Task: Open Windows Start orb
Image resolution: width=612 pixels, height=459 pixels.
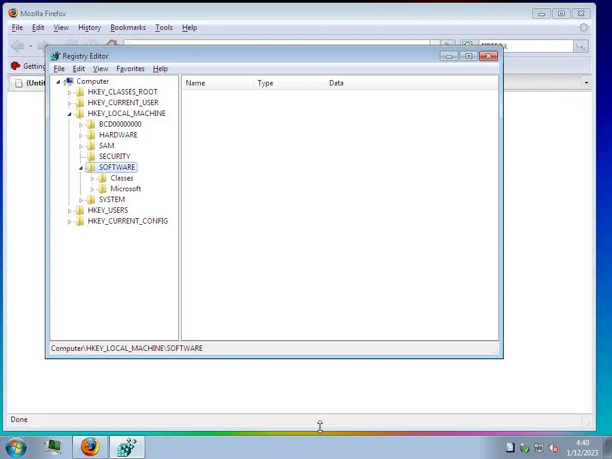Action: click(16, 447)
